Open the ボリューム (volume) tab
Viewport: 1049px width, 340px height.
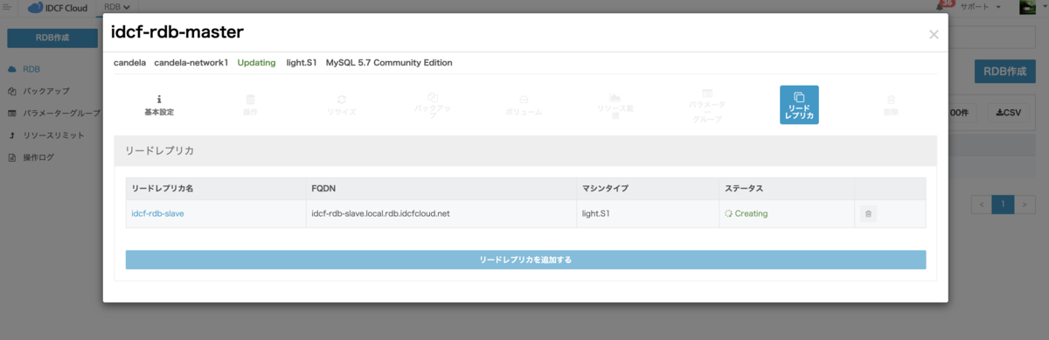pyautogui.click(x=524, y=105)
